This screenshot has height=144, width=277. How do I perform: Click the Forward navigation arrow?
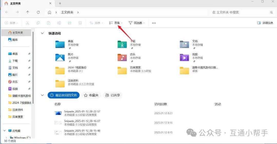(17, 12)
